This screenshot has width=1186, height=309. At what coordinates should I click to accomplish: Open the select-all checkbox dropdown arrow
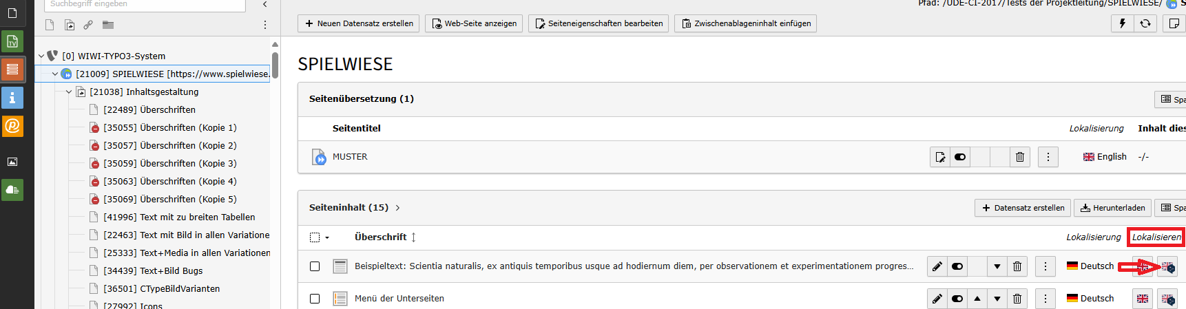327,237
